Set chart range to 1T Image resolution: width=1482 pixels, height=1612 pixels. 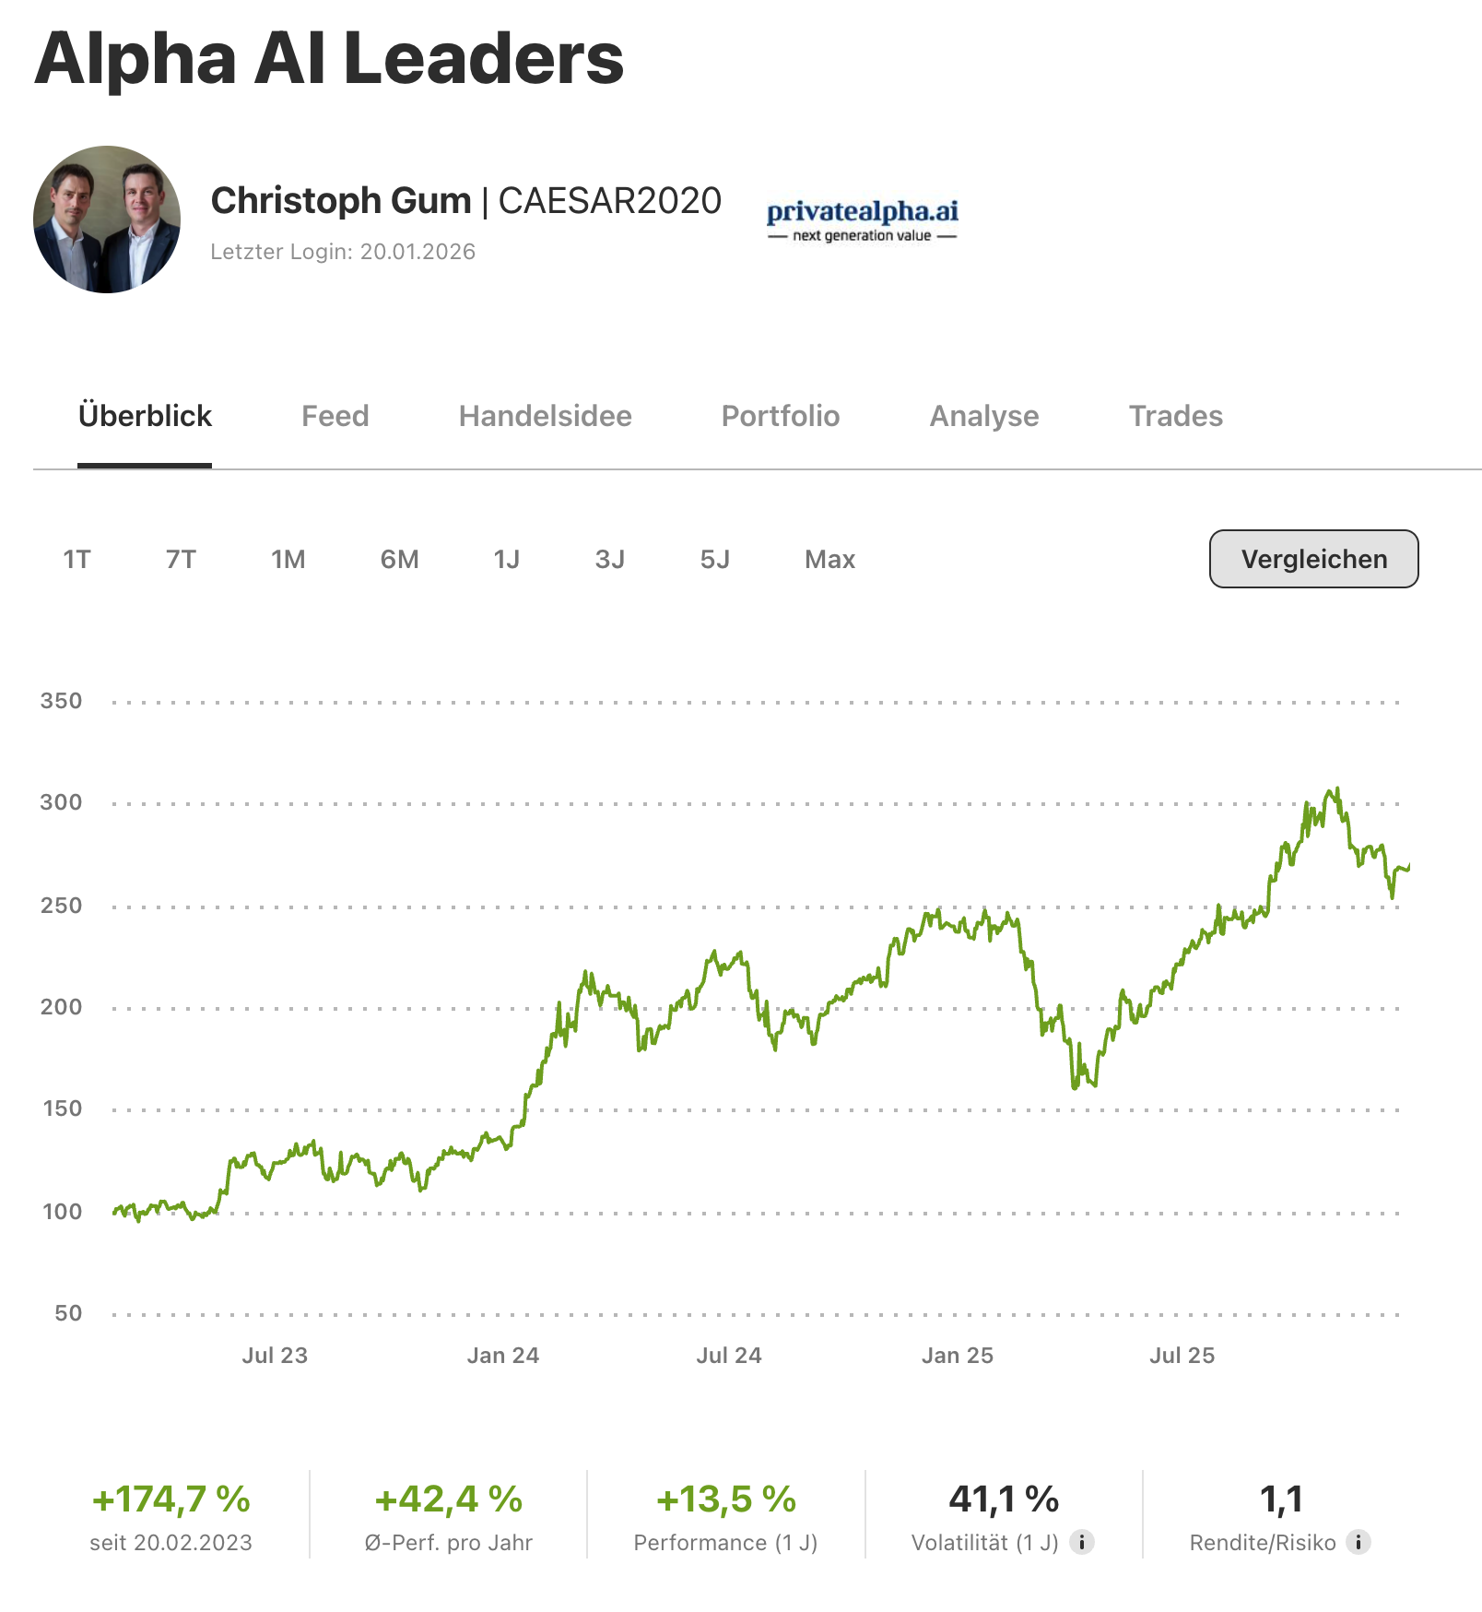pos(76,560)
